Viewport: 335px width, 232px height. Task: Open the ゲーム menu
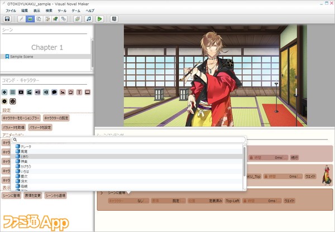76,11
